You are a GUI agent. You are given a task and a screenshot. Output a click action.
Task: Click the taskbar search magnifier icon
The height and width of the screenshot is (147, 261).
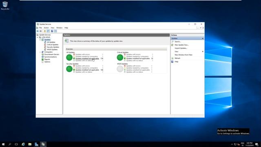tap(10, 144)
